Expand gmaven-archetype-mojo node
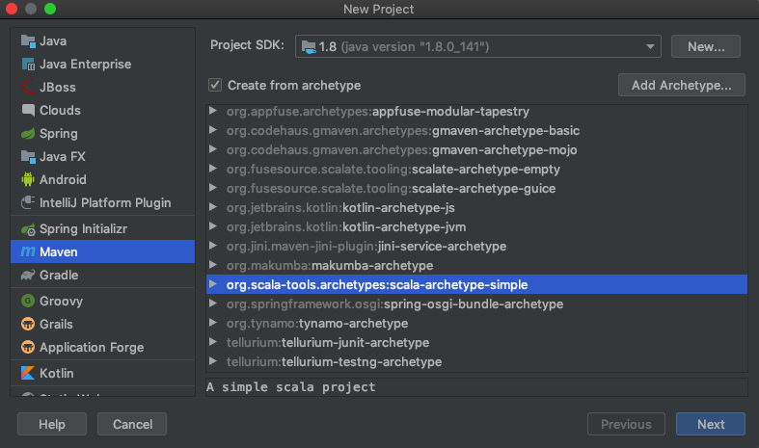Image resolution: width=759 pixels, height=448 pixels. pos(212,149)
